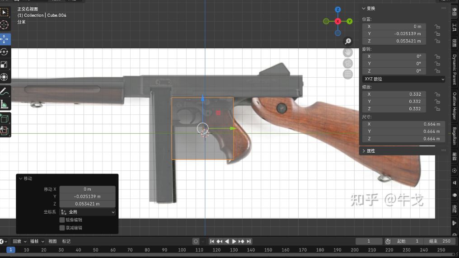Open the auto keyframing options dropdown arrow
Screen dimensions: 459x258
pyautogui.click(x=202, y=241)
